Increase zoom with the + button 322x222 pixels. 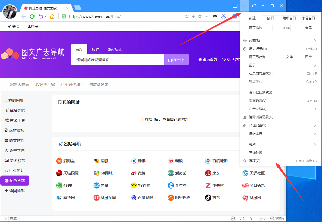pyautogui.click(x=294, y=28)
